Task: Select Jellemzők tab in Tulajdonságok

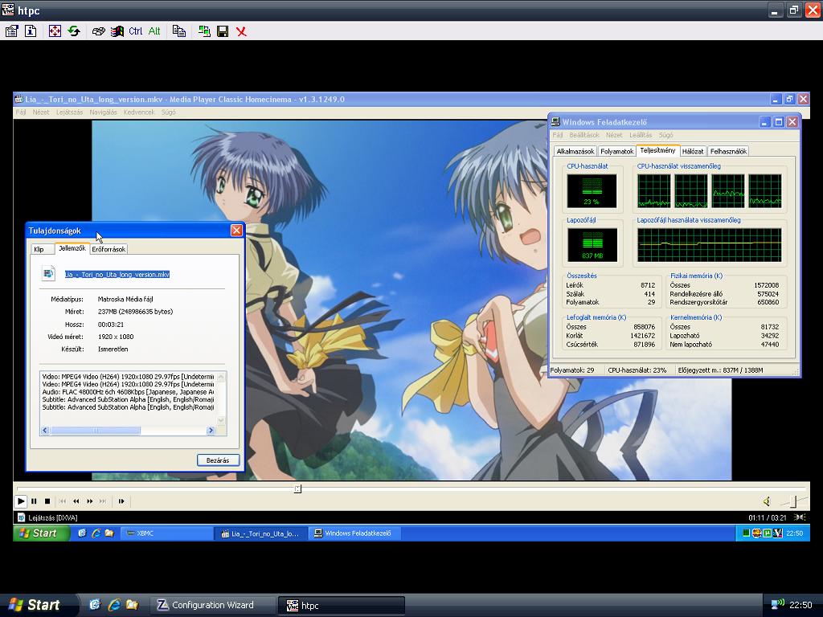Action: (72, 248)
